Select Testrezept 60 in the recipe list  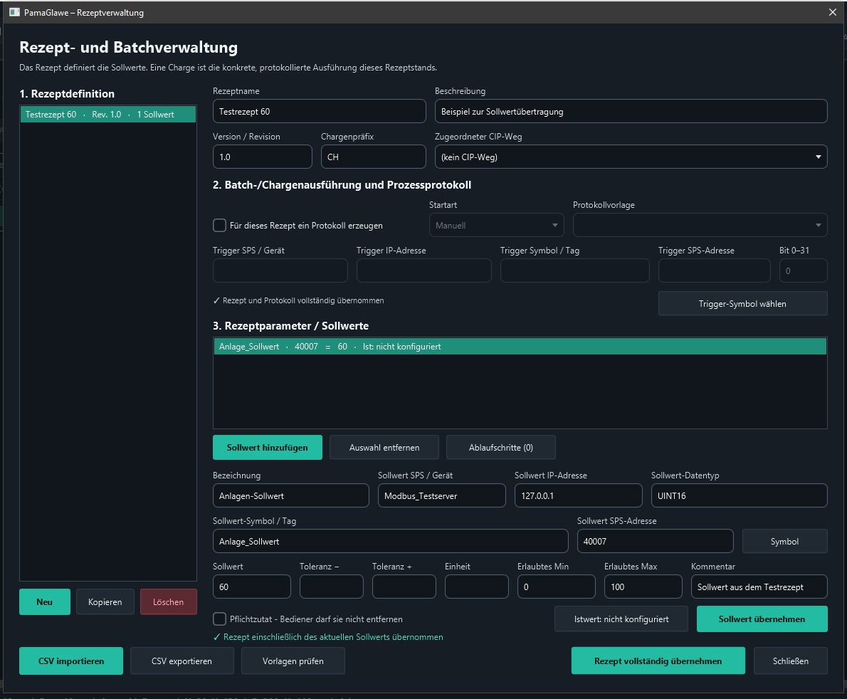coord(108,115)
